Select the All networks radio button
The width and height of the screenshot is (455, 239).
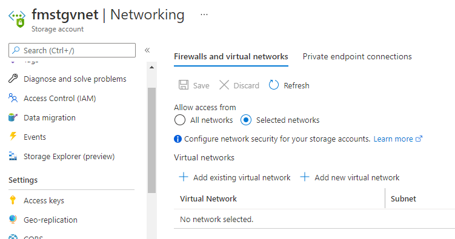[x=180, y=120]
